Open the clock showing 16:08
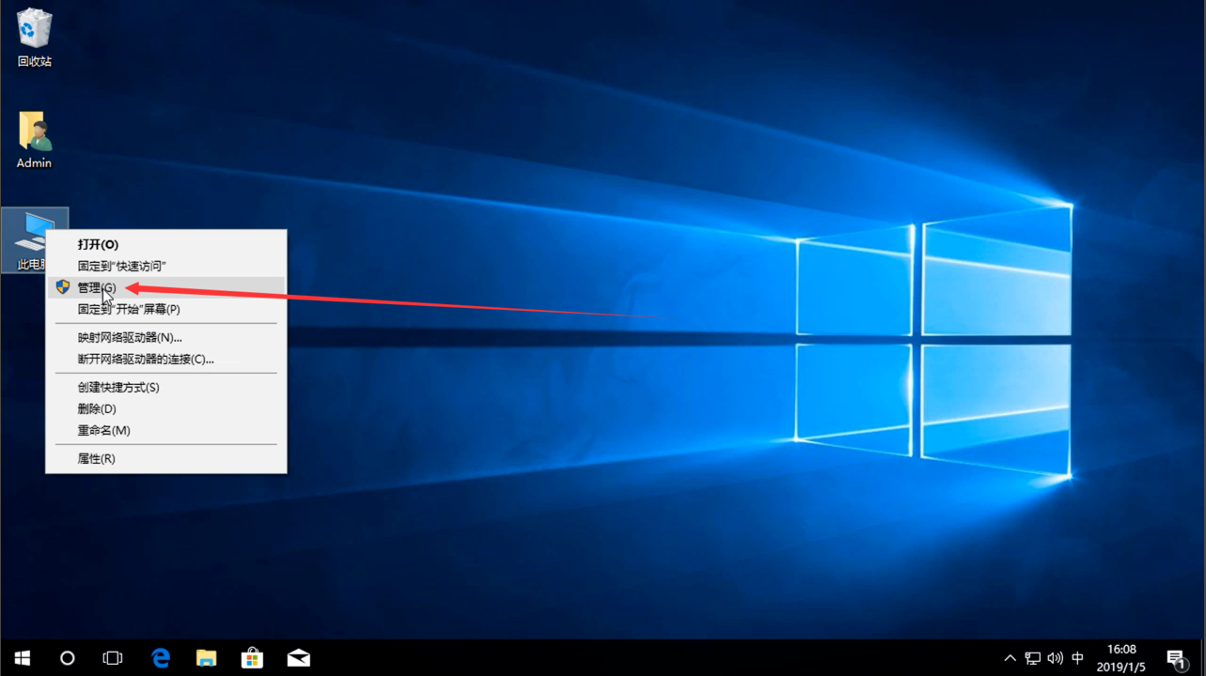Viewport: 1206px width, 676px height. point(1120,658)
